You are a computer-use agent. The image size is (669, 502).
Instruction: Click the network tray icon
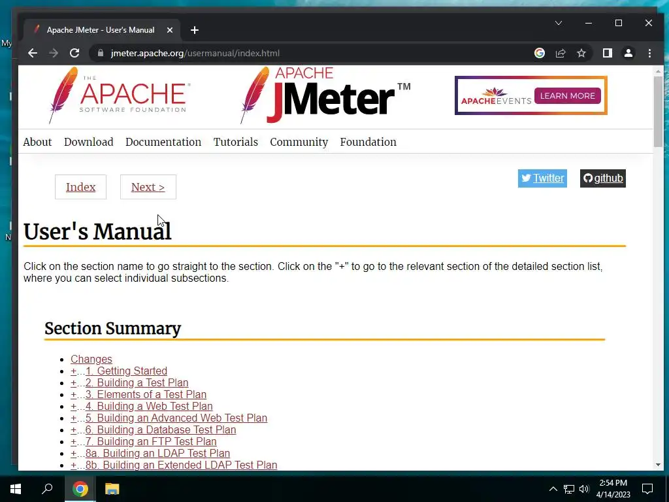(569, 489)
